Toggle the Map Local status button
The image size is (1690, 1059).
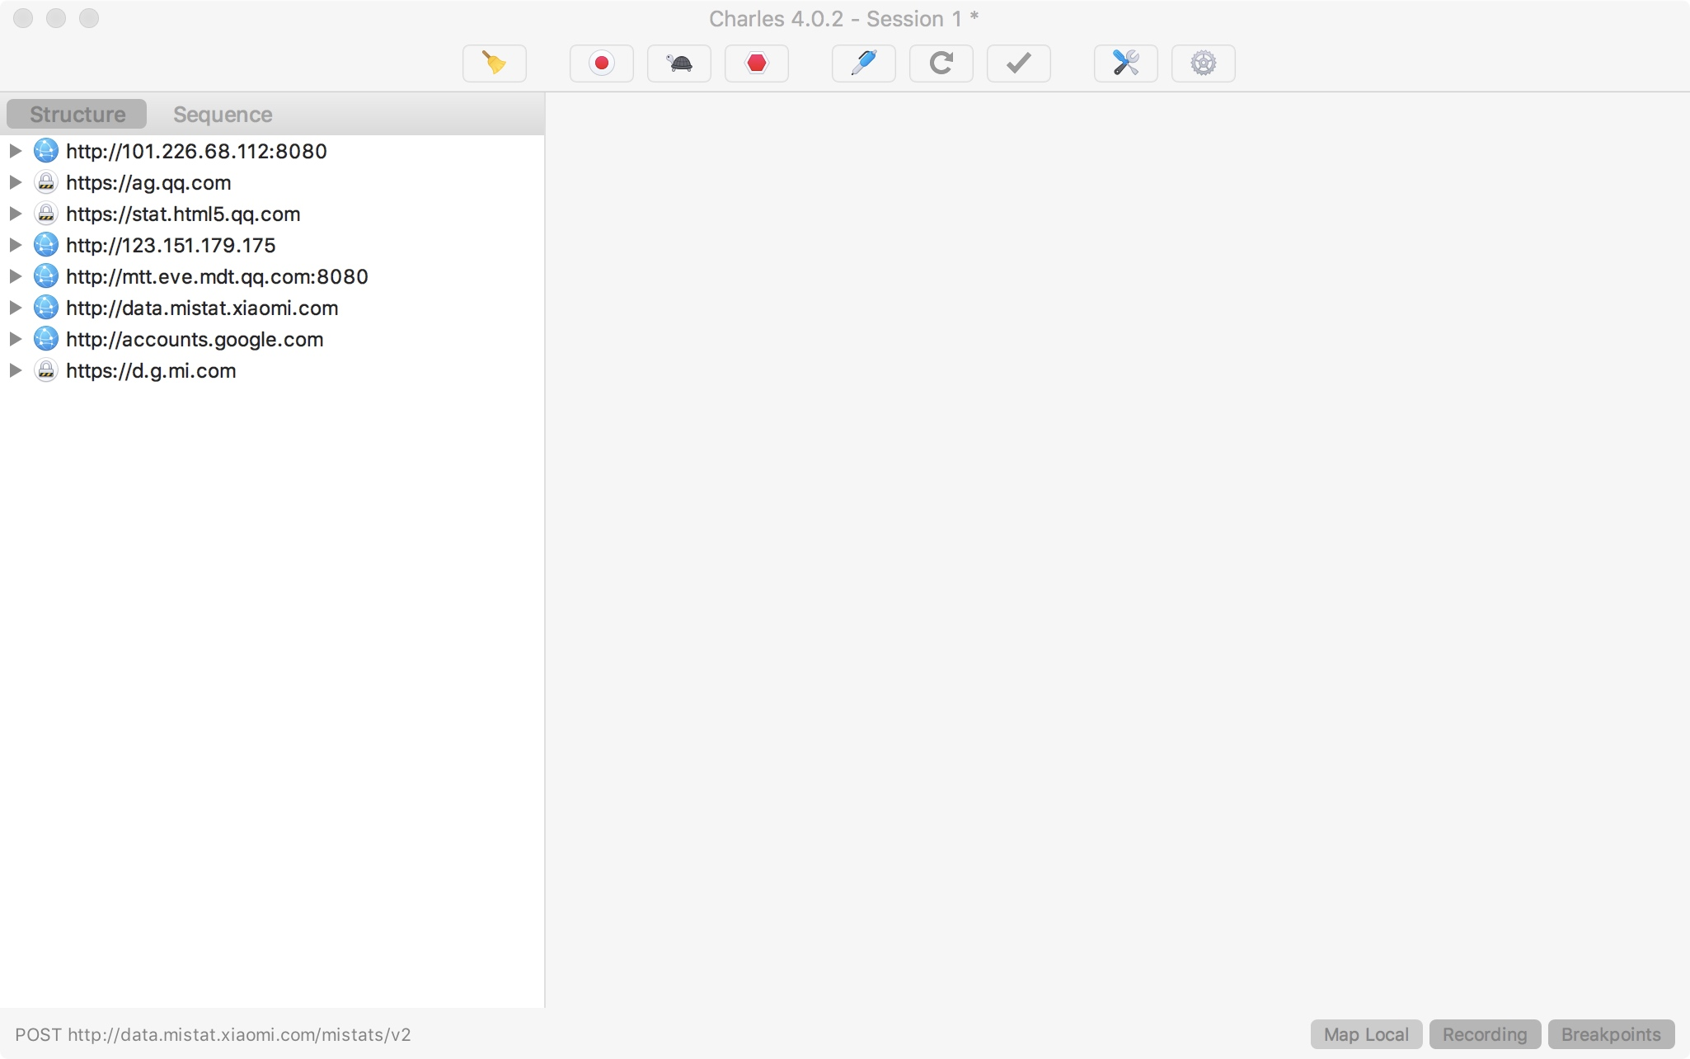pyautogui.click(x=1365, y=1034)
